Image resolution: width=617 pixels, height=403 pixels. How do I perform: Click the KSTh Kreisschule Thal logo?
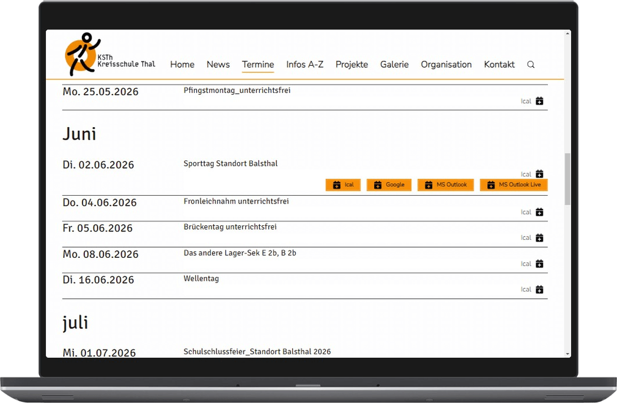[109, 55]
